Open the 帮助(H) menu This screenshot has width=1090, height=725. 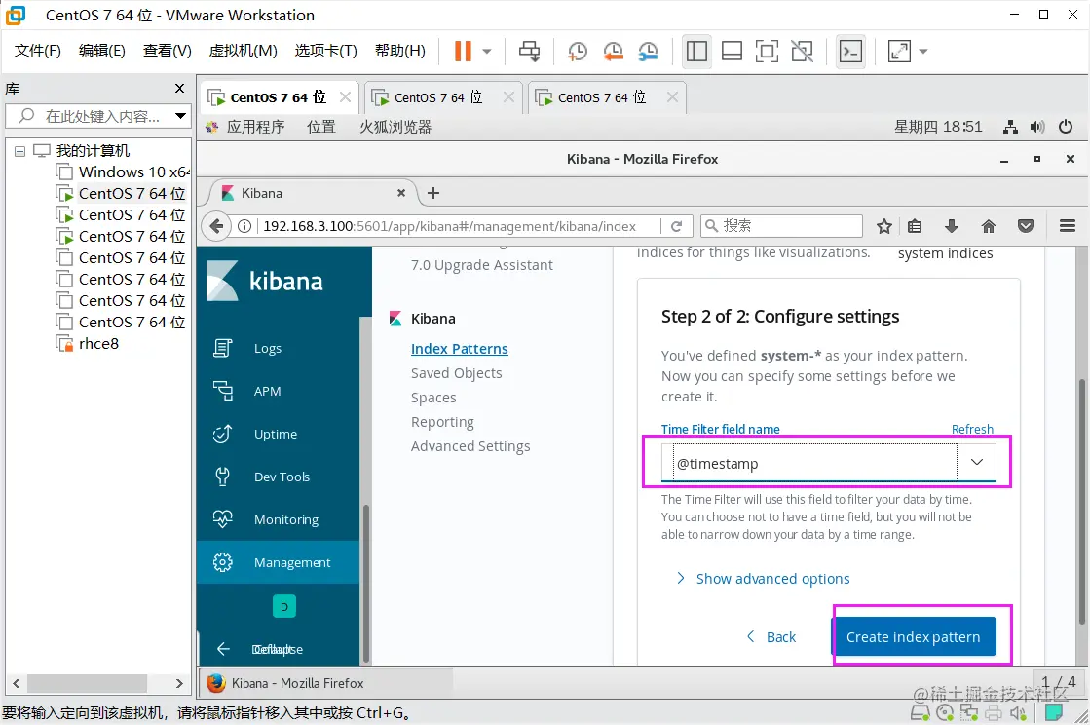point(399,51)
